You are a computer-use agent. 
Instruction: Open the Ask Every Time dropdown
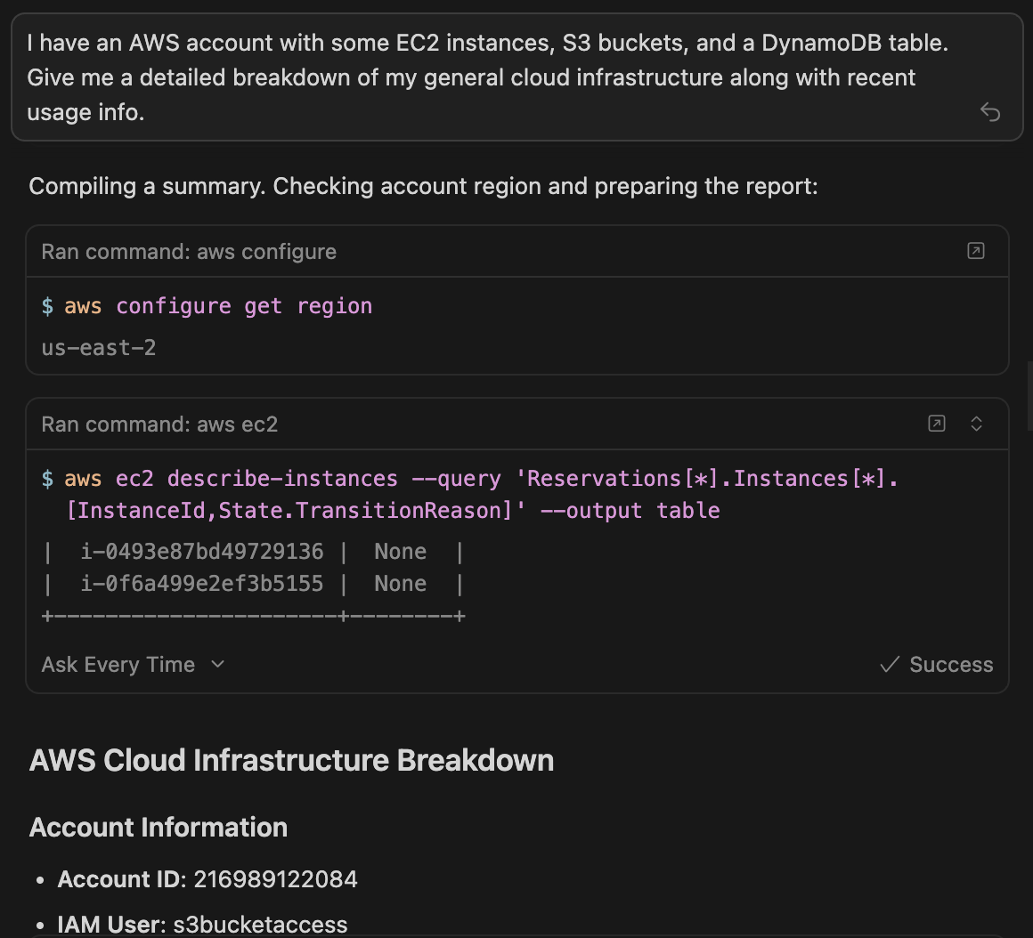coord(133,664)
